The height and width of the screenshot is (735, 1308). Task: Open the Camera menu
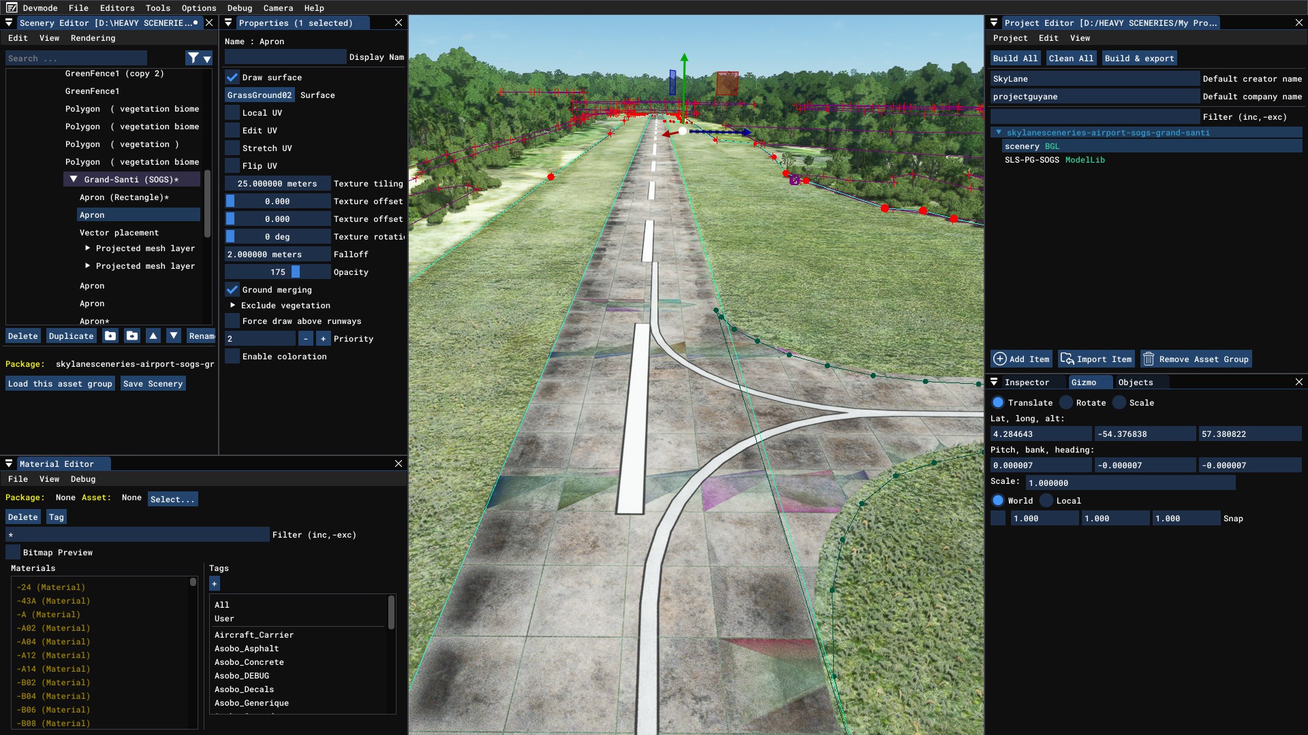pyautogui.click(x=278, y=7)
